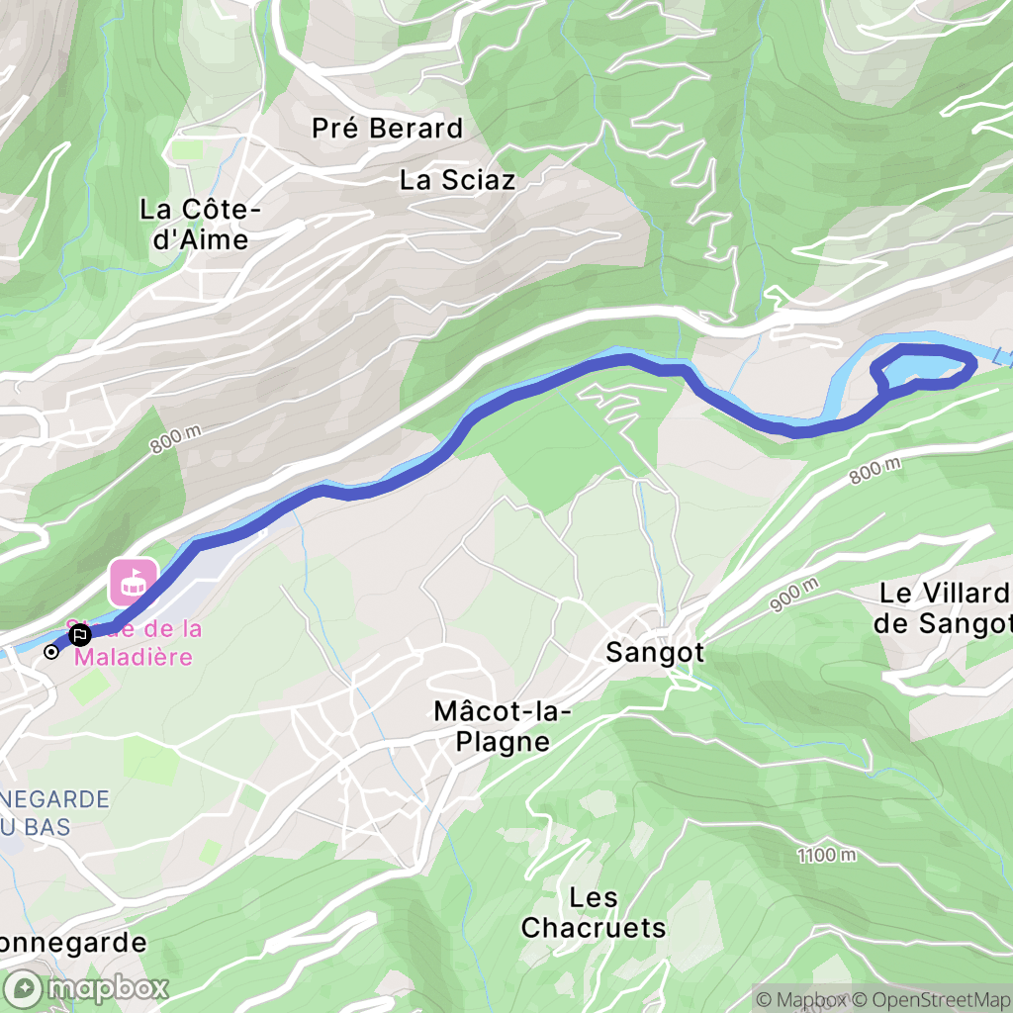Screen dimensions: 1013x1013
Task: Click the 900 m contour elevation label
Action: [794, 595]
